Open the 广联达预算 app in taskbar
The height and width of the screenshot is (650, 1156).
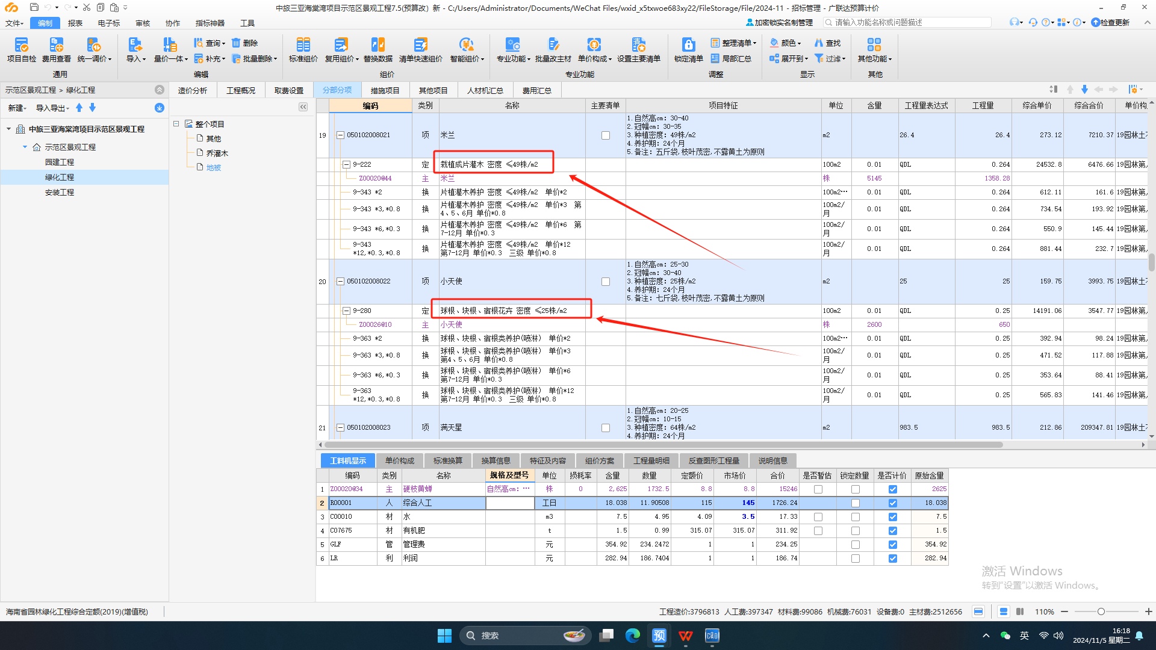click(x=659, y=635)
